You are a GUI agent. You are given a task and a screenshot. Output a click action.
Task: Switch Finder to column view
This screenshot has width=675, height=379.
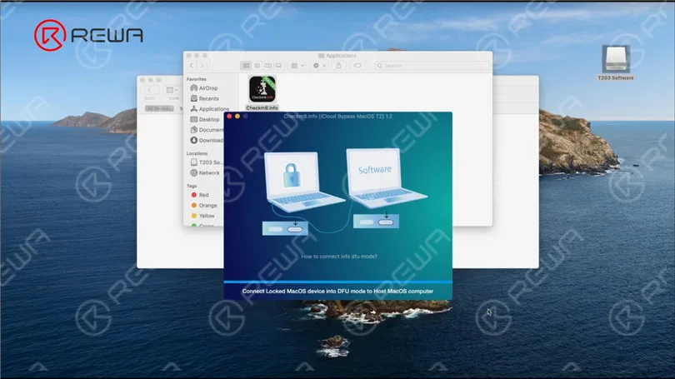tap(267, 66)
